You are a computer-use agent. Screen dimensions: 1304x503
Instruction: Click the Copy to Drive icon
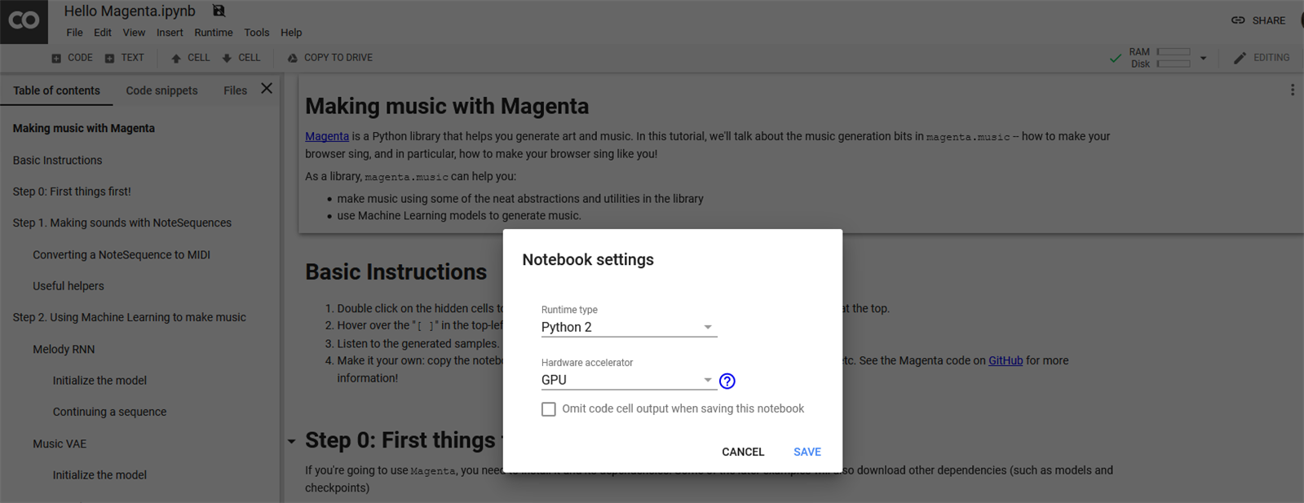(292, 58)
